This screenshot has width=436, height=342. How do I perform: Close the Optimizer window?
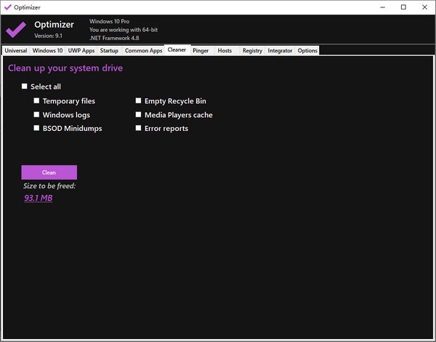click(x=424, y=7)
